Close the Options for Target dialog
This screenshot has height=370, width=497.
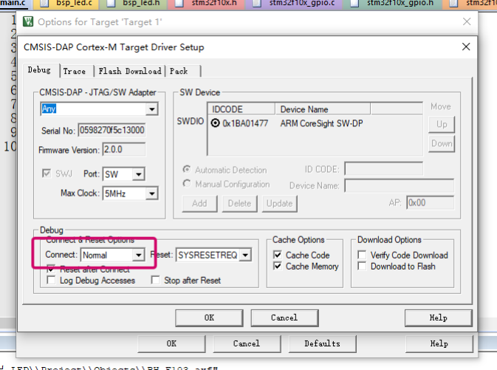[467, 21]
